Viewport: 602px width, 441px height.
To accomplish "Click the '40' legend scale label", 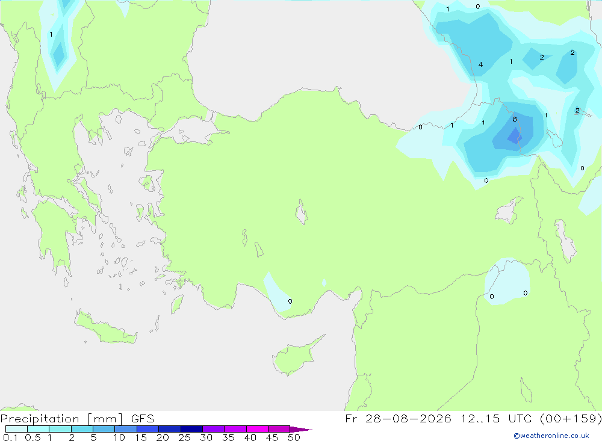I will (x=250, y=437).
